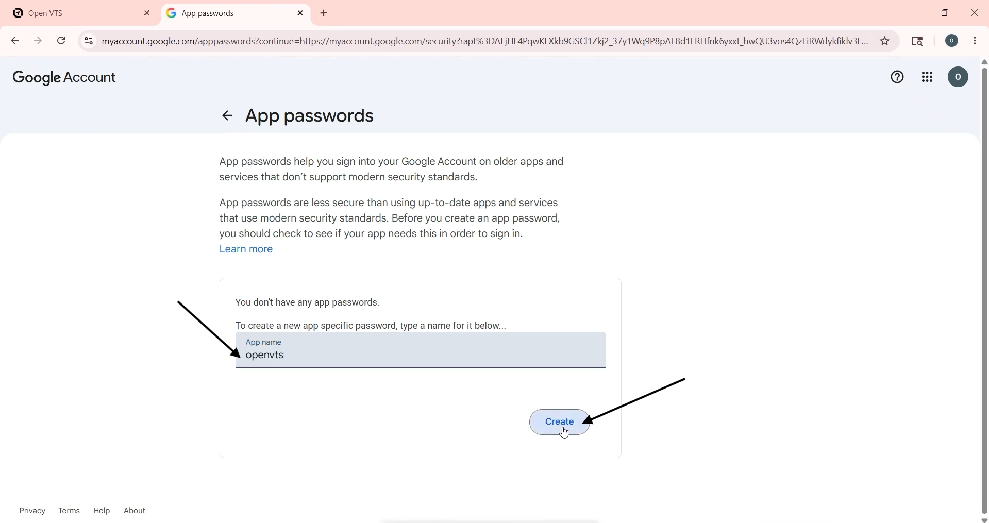The height and width of the screenshot is (523, 989).
Task: Switch to the Open VTS tab
Action: pyautogui.click(x=77, y=13)
